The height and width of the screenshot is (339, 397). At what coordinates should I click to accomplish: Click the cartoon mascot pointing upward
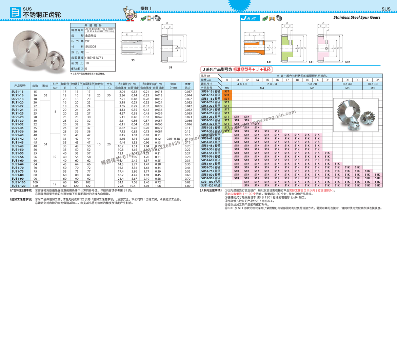130,14
